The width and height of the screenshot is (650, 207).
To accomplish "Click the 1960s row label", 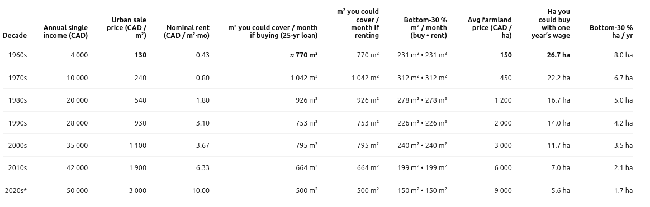I will click(17, 55).
